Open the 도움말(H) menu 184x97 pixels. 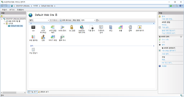20,10
